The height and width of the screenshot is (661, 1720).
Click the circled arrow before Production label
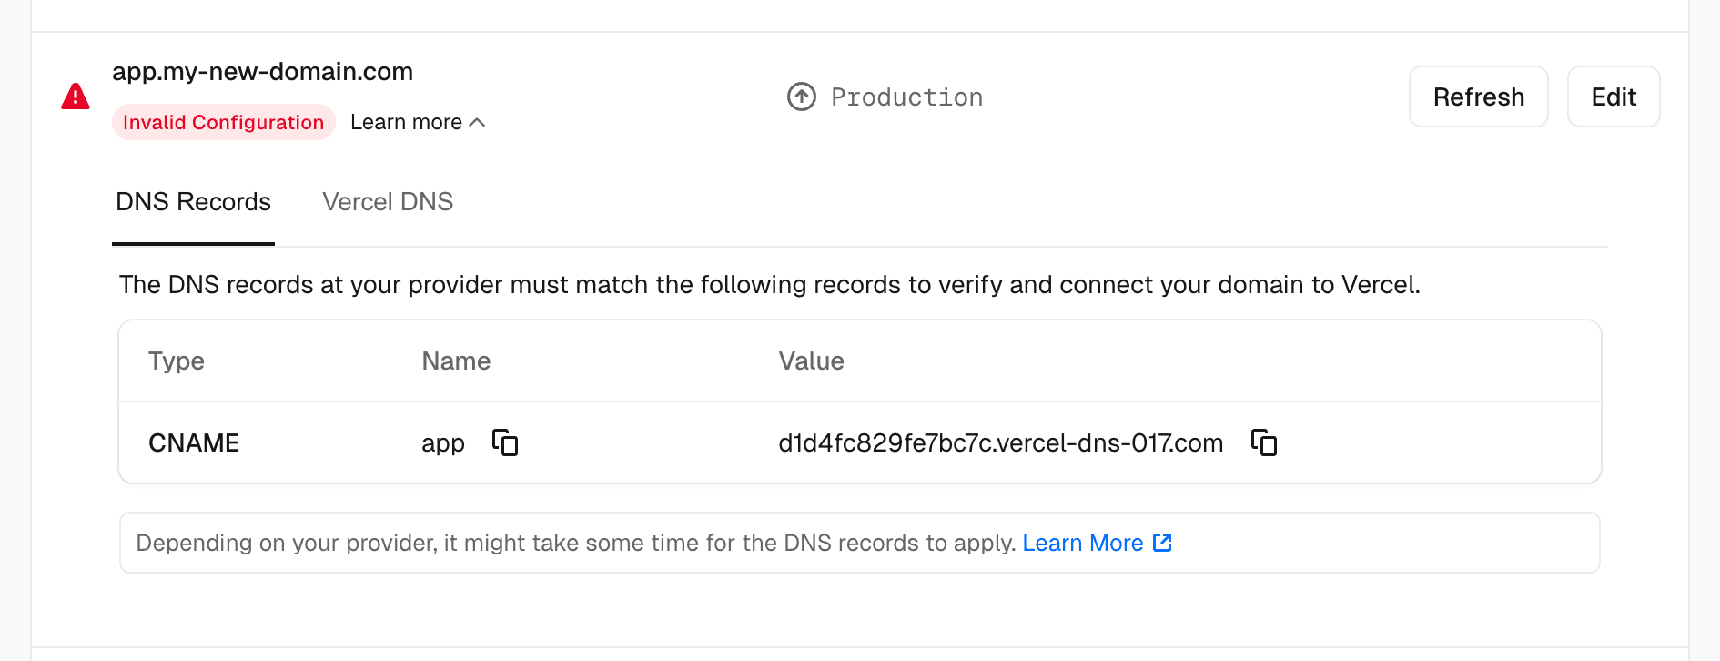pos(801,97)
